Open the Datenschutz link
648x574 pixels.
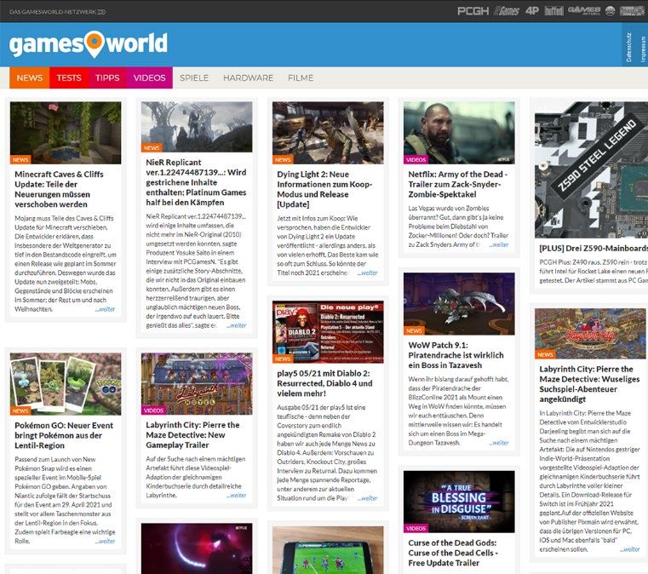(628, 48)
